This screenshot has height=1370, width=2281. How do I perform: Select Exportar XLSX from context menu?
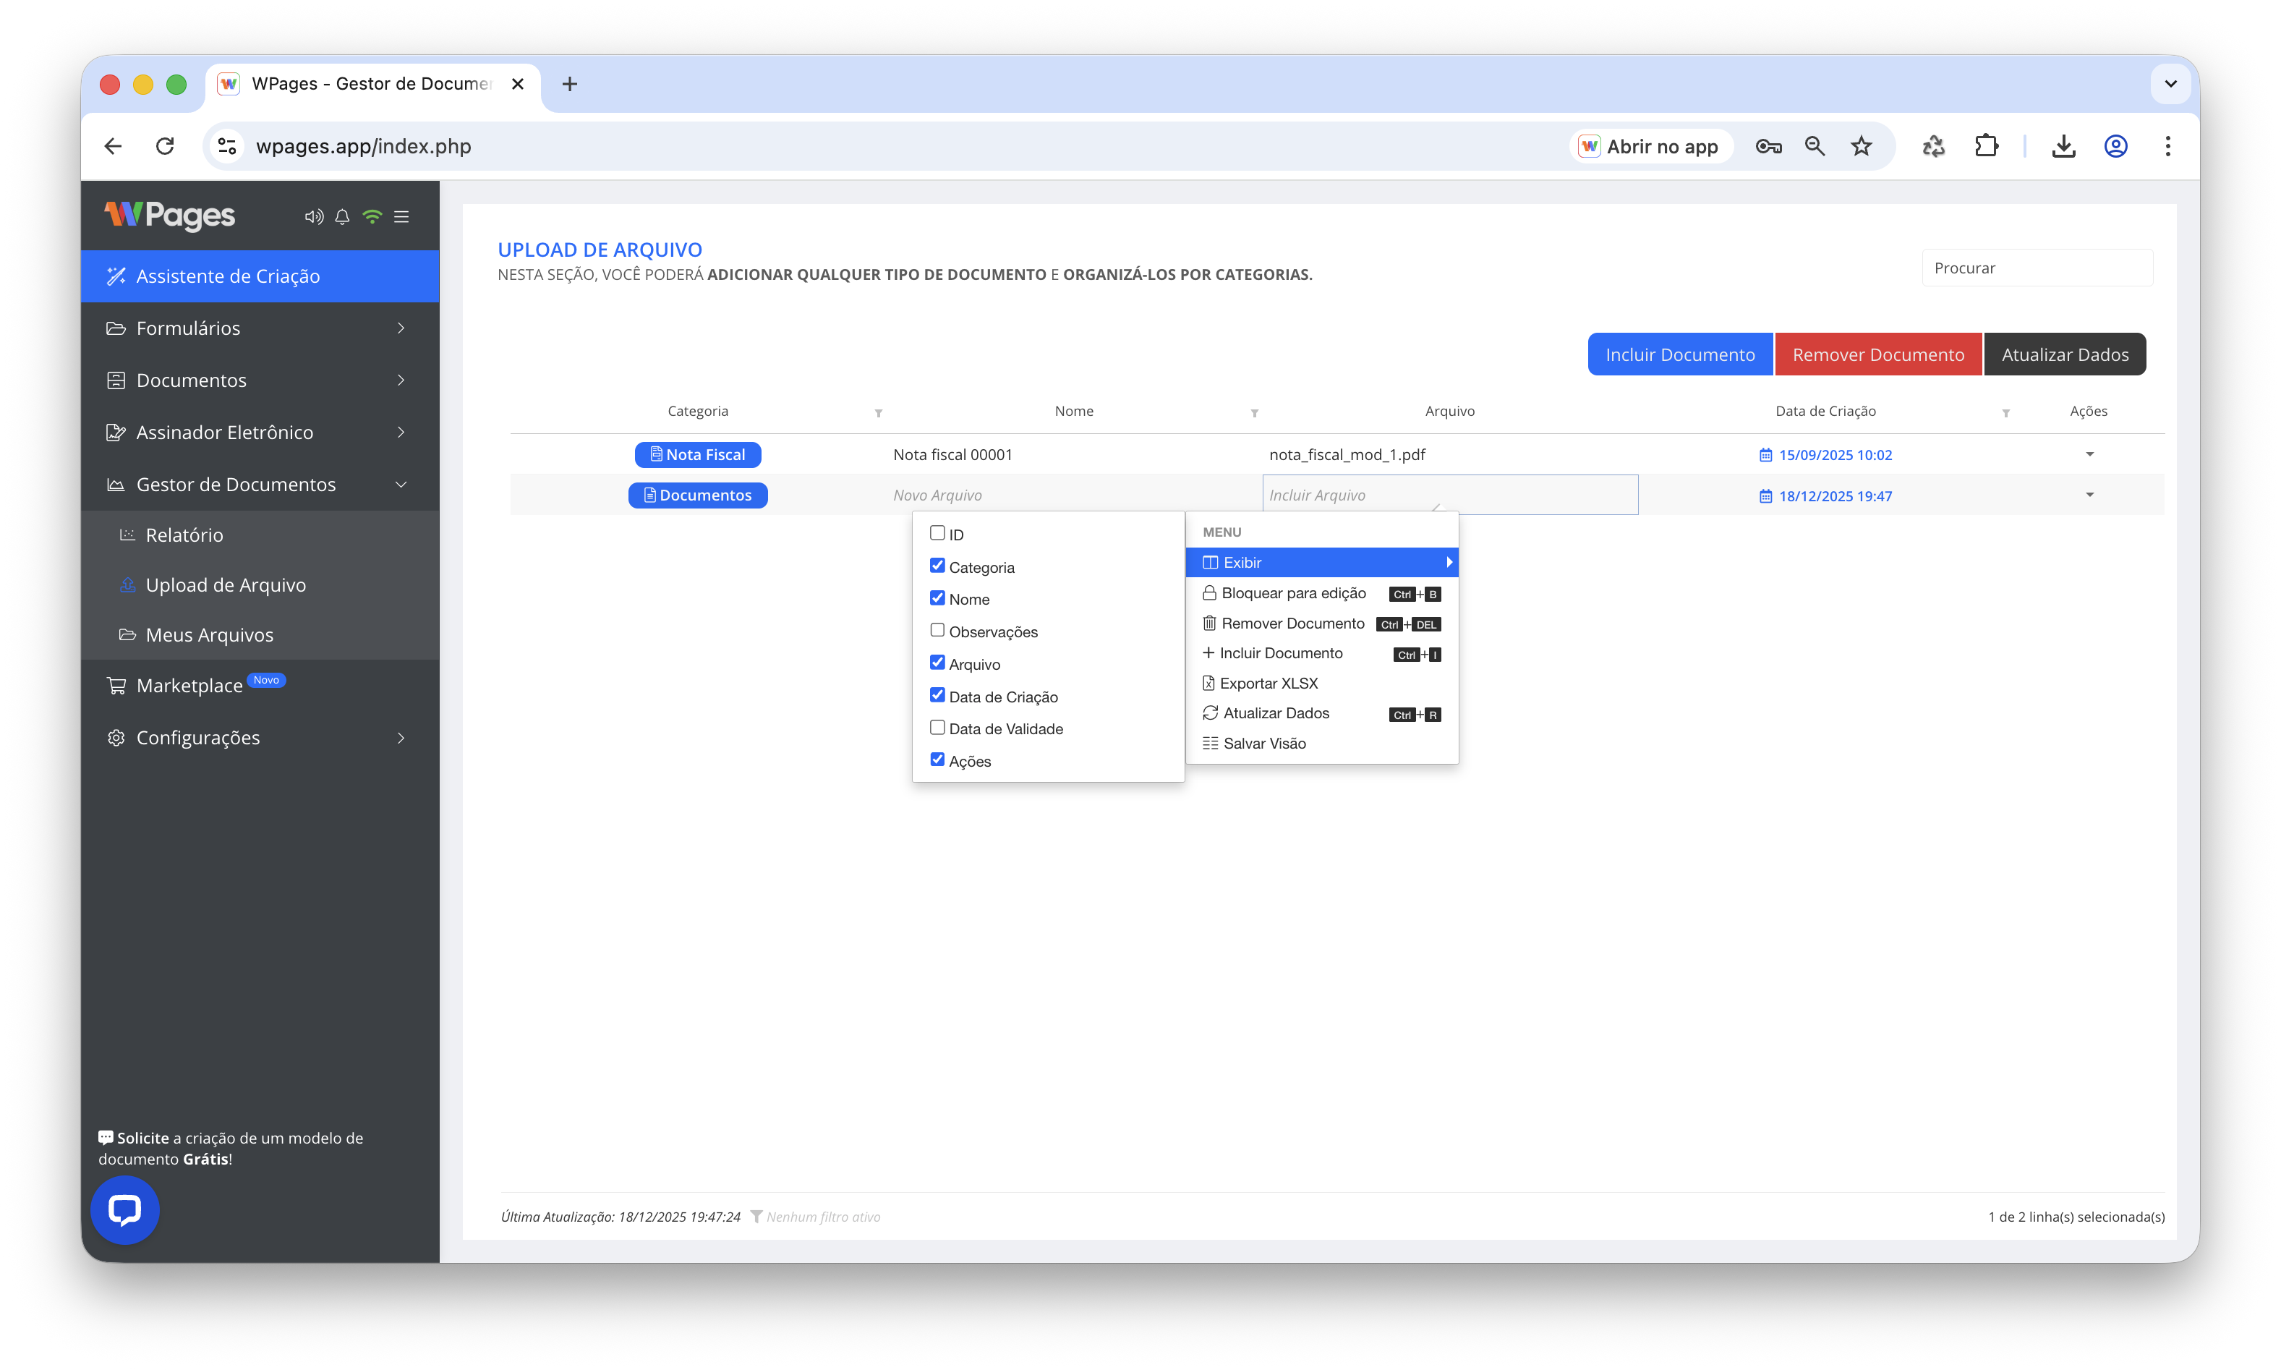coord(1269,683)
